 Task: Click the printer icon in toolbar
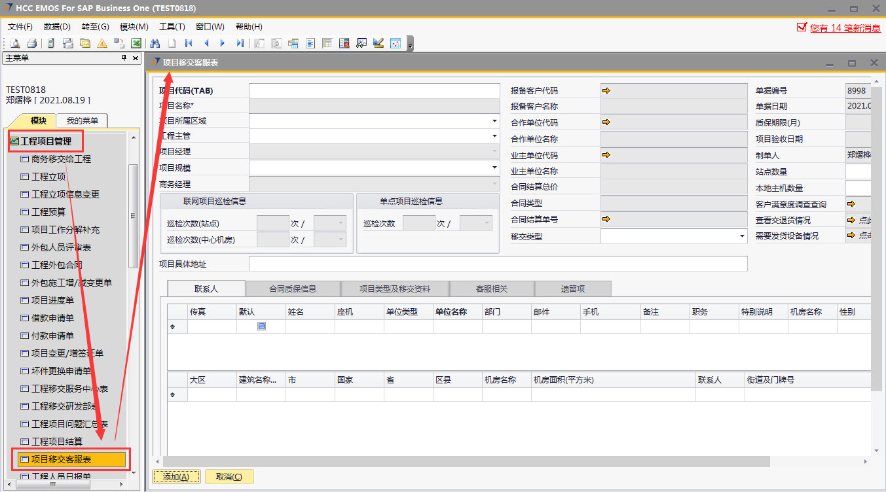[x=31, y=43]
